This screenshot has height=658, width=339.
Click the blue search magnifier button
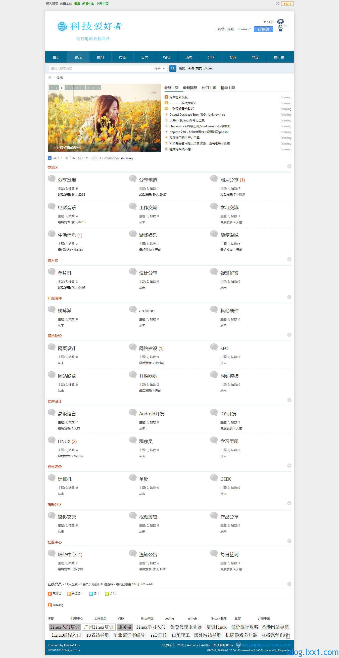click(x=173, y=68)
